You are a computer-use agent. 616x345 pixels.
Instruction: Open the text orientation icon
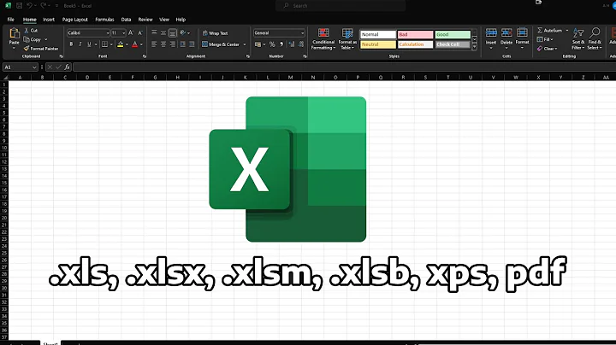coord(183,33)
